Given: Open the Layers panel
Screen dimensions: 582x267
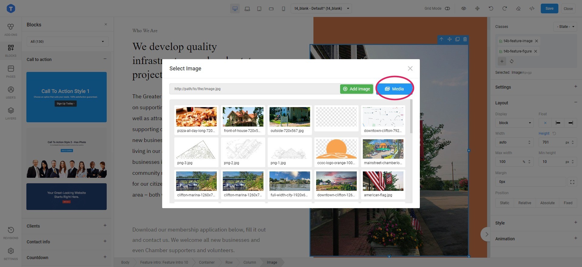Looking at the screenshot, I should click(x=11, y=113).
